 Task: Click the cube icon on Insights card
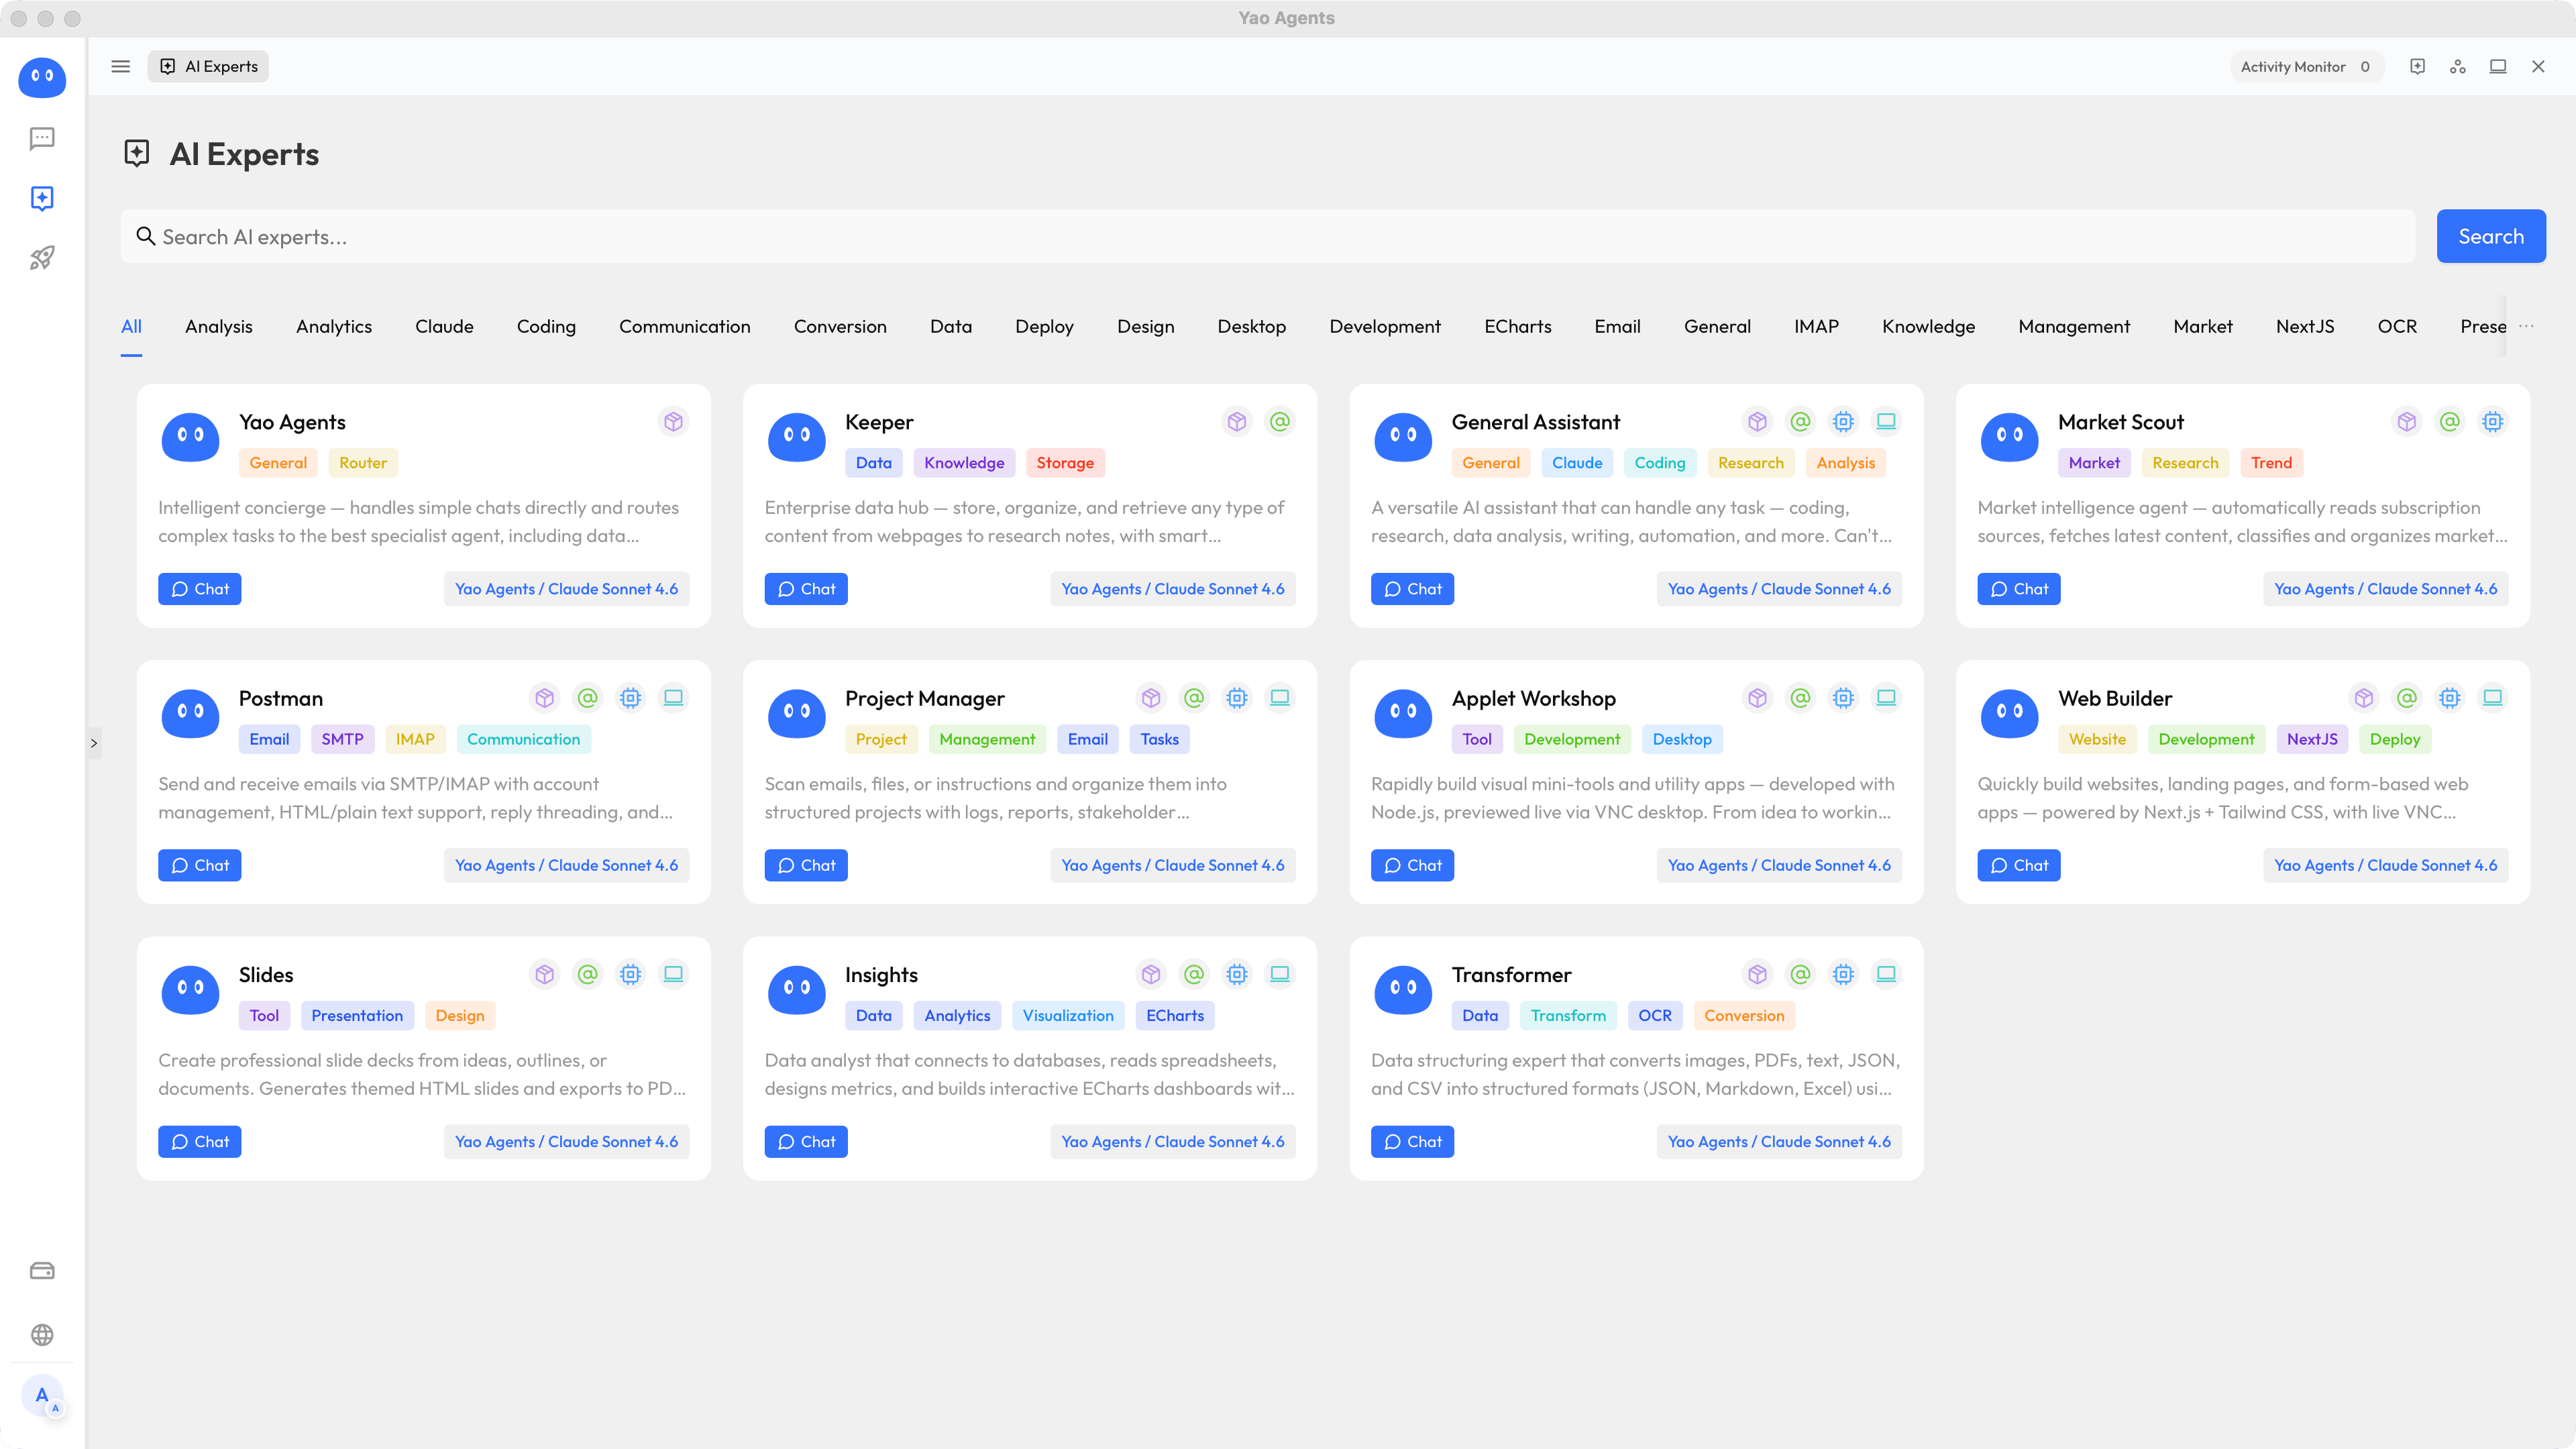coord(1151,973)
